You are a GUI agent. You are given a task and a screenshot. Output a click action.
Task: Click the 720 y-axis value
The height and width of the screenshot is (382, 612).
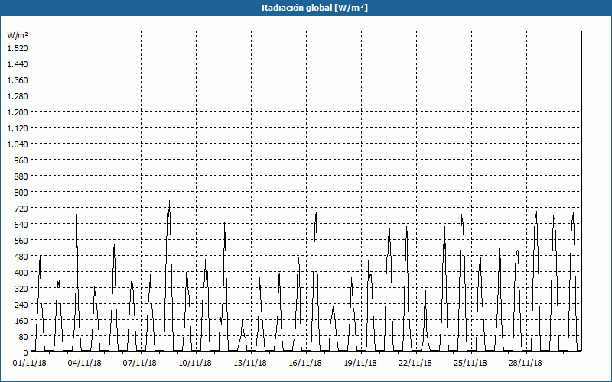point(21,209)
